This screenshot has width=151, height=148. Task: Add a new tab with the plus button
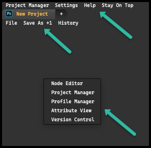click(x=61, y=14)
